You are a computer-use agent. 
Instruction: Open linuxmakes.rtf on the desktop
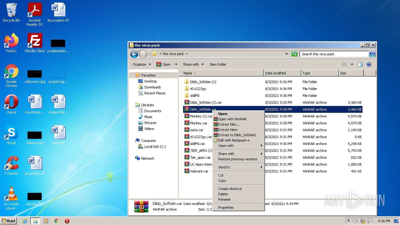58,12
